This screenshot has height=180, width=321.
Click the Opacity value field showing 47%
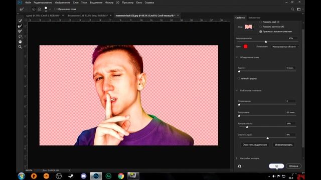point(292,38)
